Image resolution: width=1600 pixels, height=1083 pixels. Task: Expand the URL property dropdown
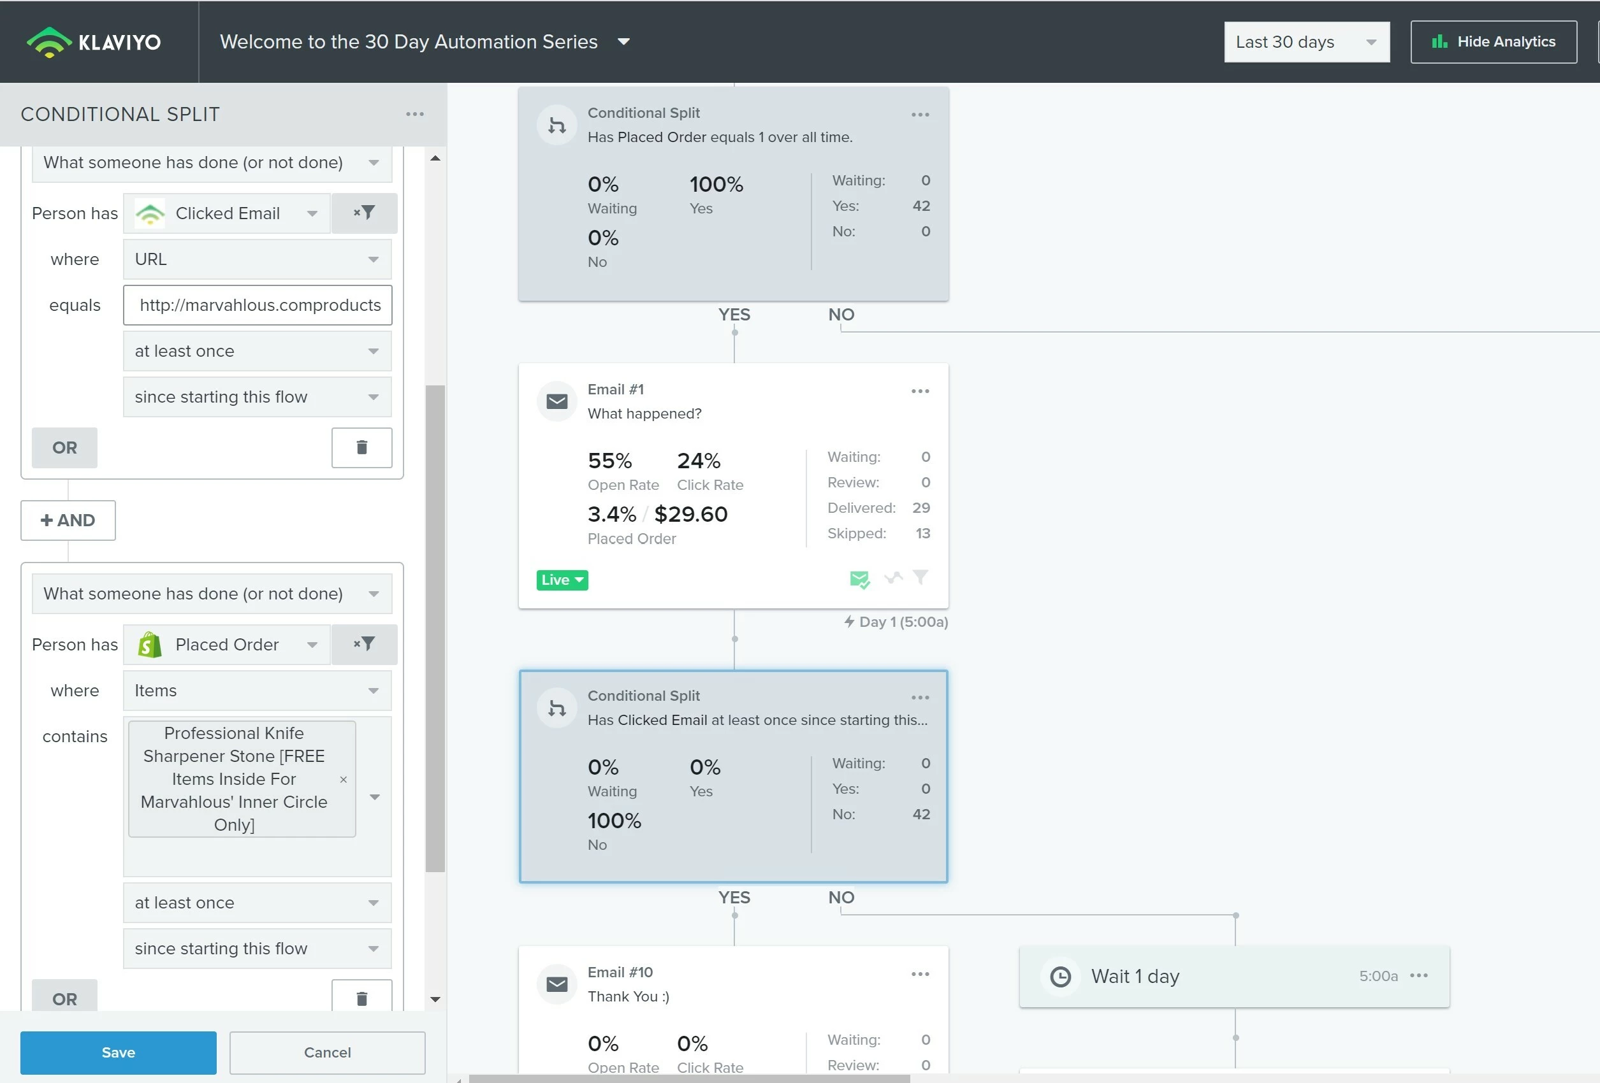tap(257, 259)
